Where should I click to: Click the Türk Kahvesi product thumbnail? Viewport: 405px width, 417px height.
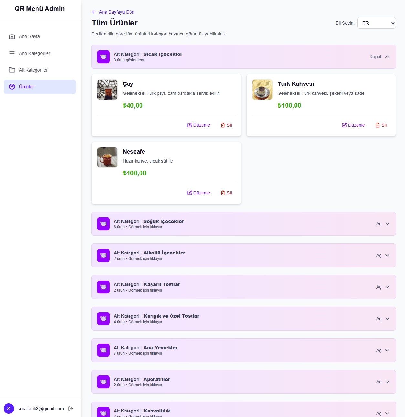262,90
